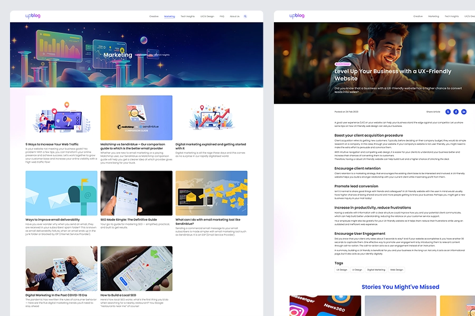This screenshot has height=316, width=475.
Task: Click upblog logo on the article page
Action: 297,16
